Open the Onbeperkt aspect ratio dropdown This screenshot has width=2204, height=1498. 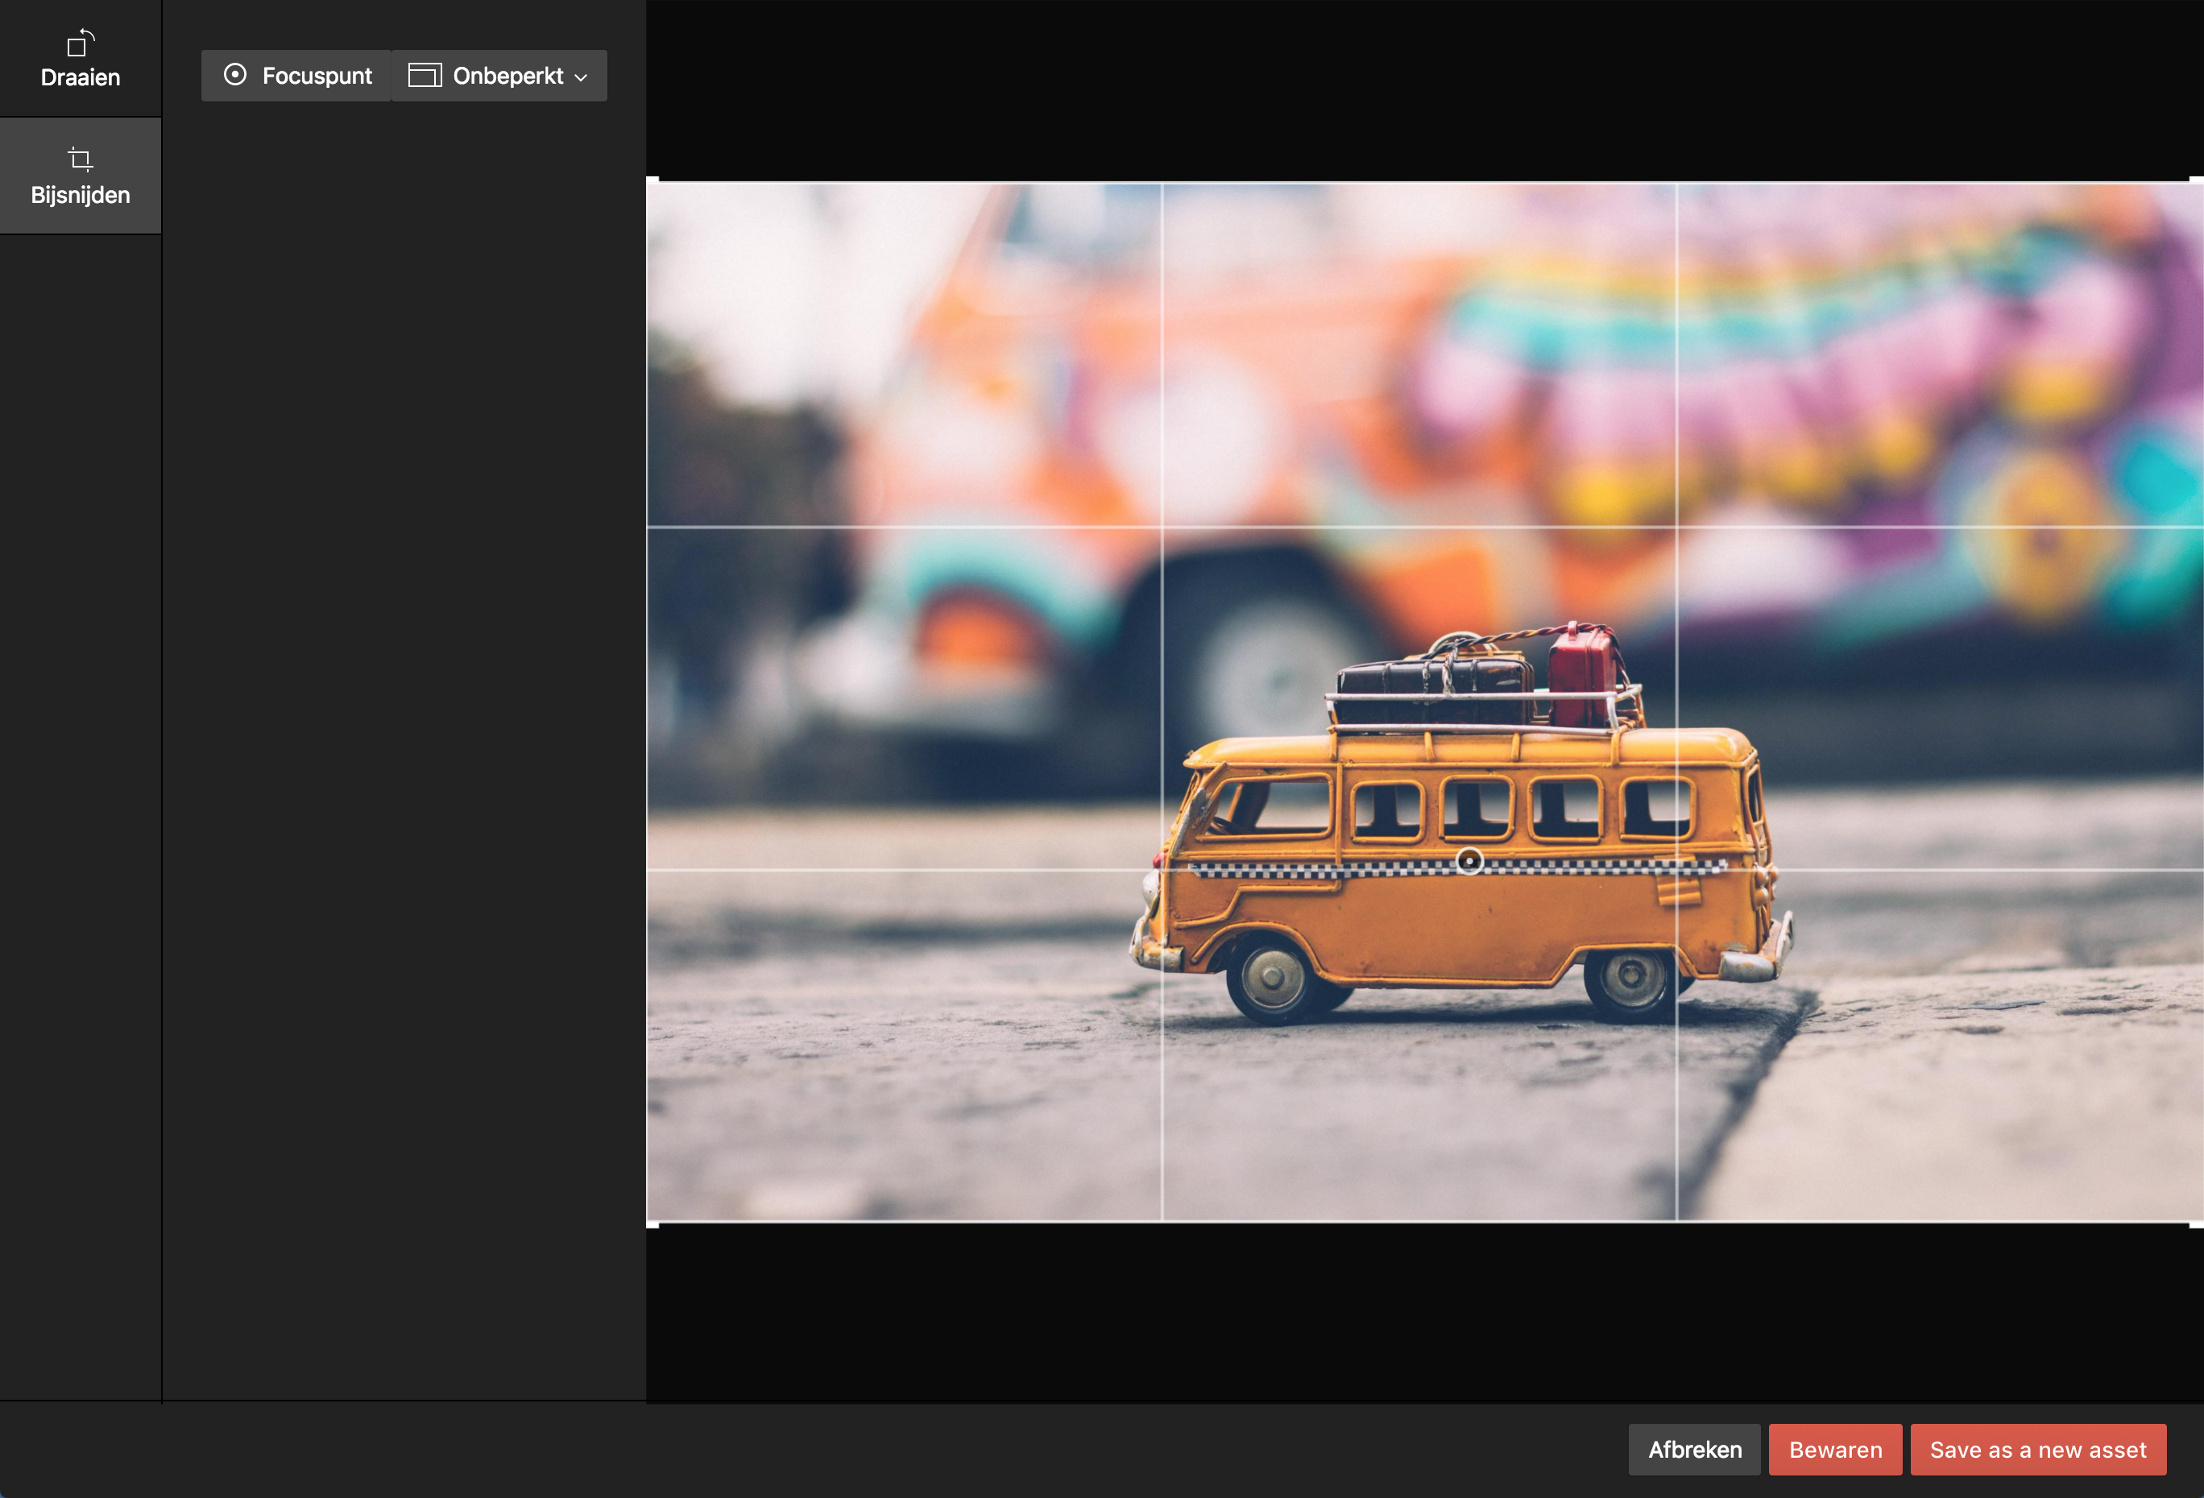pyautogui.click(x=499, y=76)
